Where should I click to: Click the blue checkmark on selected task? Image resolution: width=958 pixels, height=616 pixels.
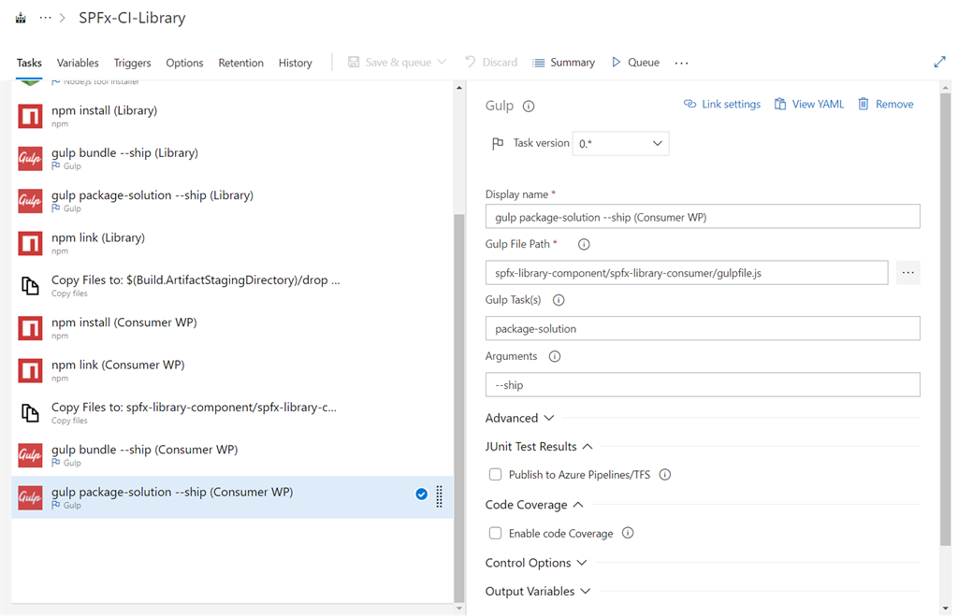coord(421,494)
